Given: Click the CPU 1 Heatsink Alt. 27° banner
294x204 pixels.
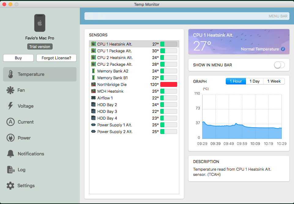Looking at the screenshot, I should 239,42.
